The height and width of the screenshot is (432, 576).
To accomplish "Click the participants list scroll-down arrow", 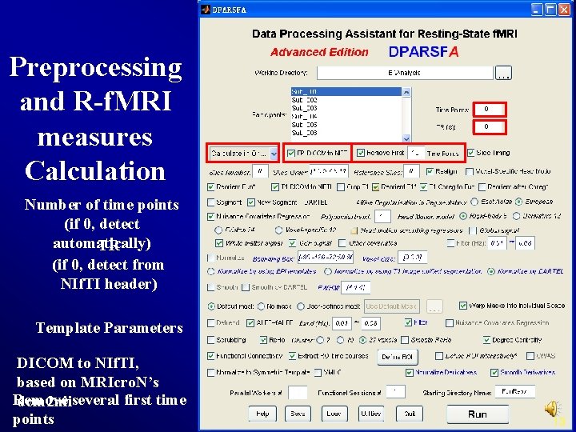I will pyautogui.click(x=406, y=138).
